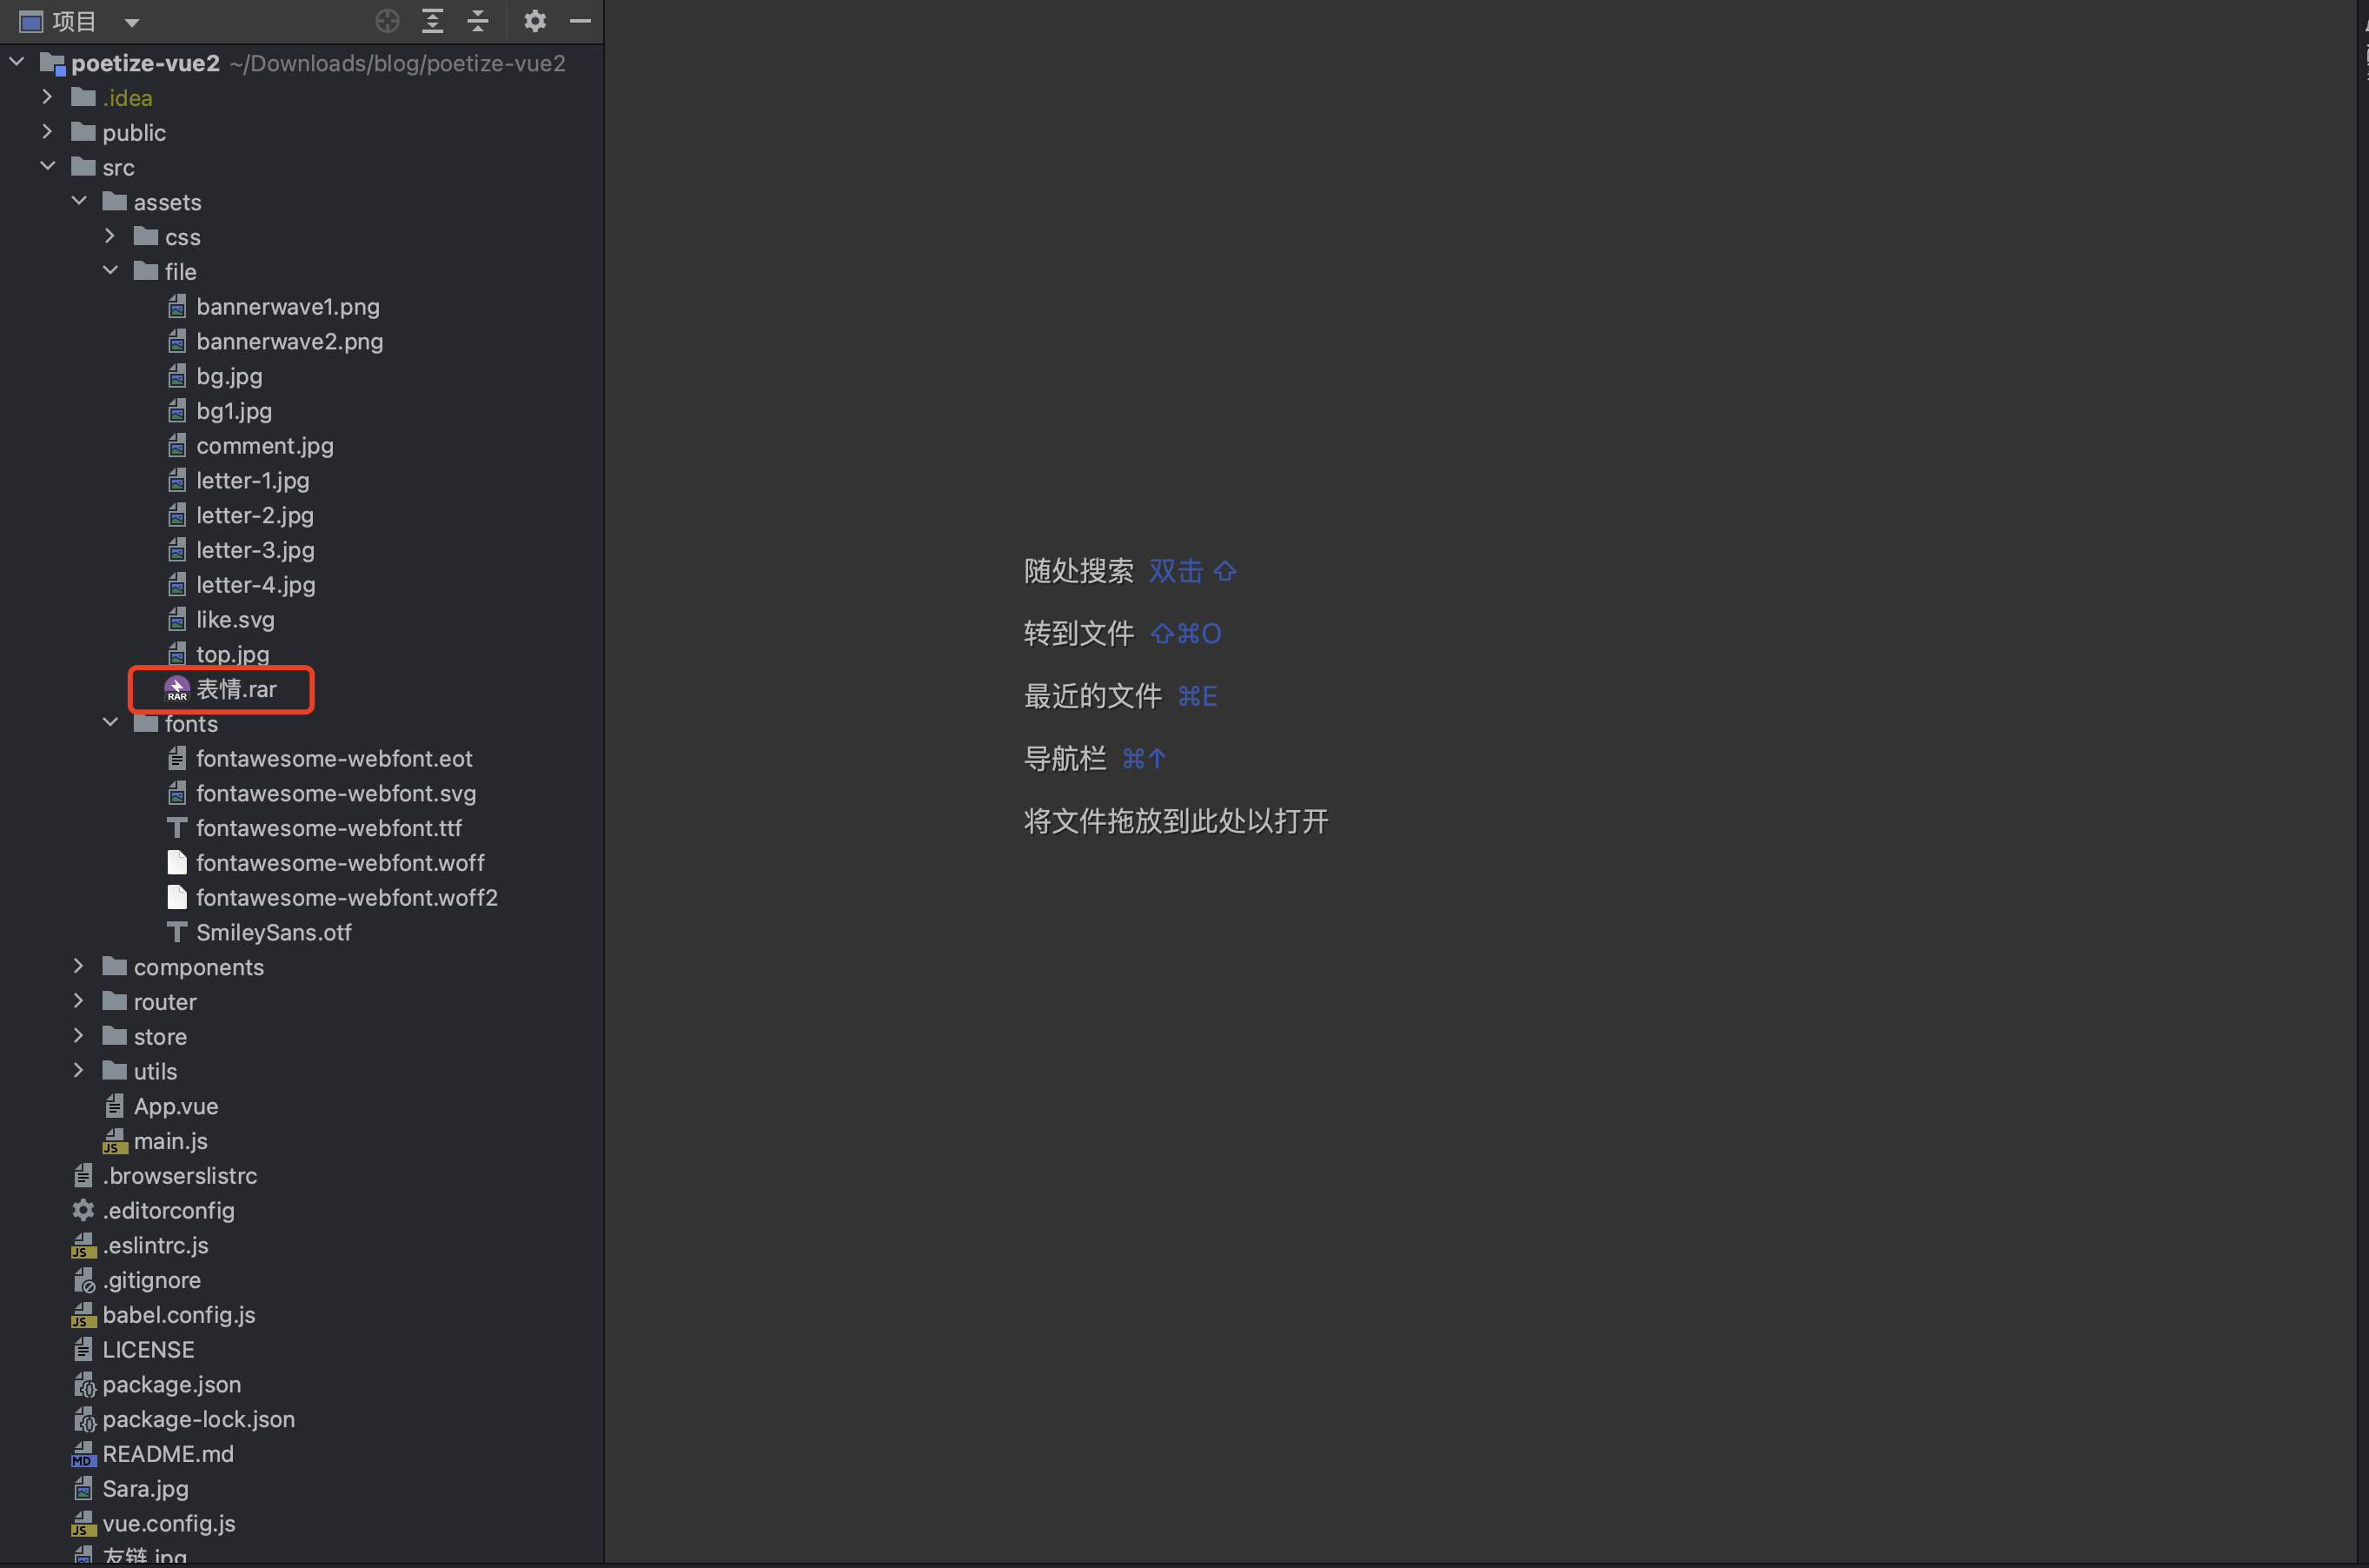Collapse the poetize-vue2 root node
The image size is (2369, 1568).
[16, 62]
